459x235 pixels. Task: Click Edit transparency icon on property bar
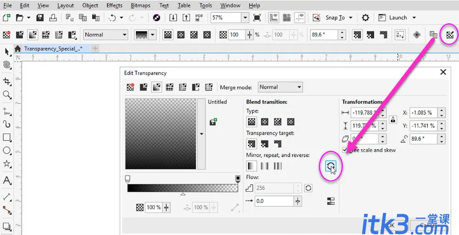(450, 35)
